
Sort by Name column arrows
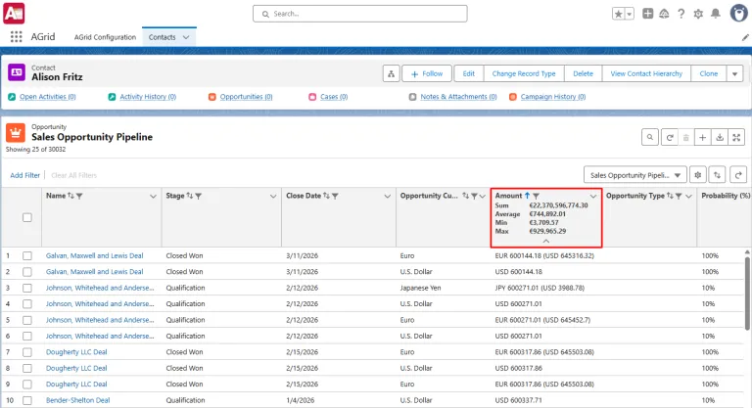pos(70,196)
